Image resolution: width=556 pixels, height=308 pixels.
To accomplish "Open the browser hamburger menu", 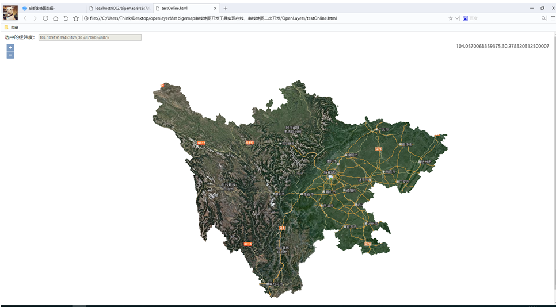I will coord(552,18).
